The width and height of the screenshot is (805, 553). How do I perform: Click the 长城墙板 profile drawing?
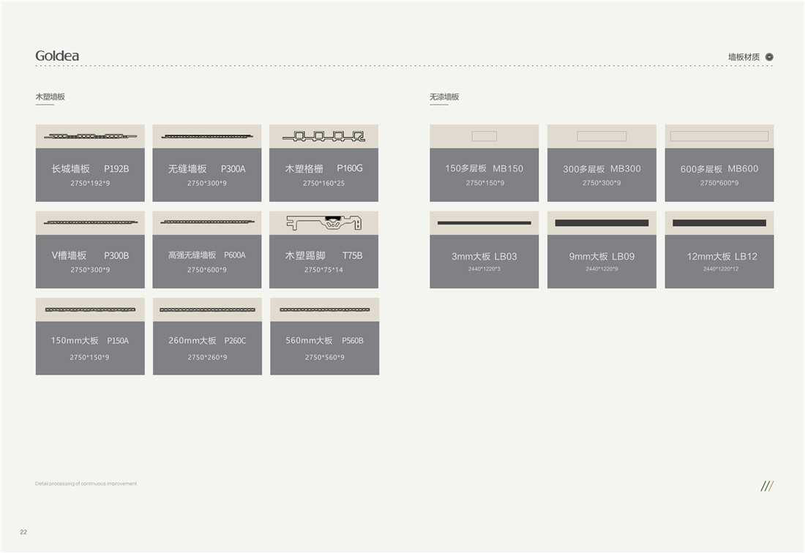click(x=90, y=137)
